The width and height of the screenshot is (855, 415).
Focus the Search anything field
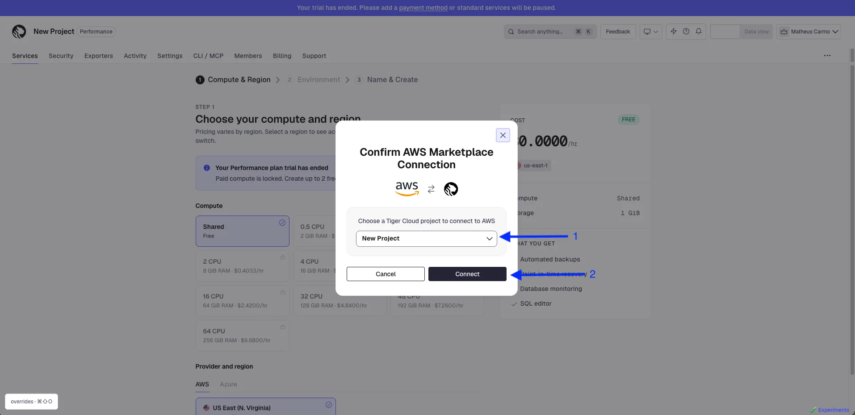coord(550,32)
